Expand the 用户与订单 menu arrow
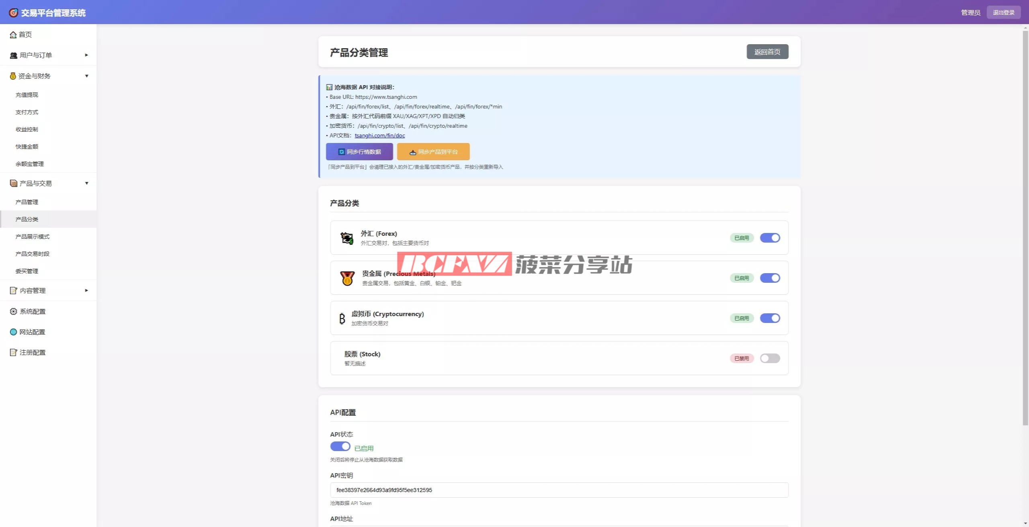 point(86,55)
